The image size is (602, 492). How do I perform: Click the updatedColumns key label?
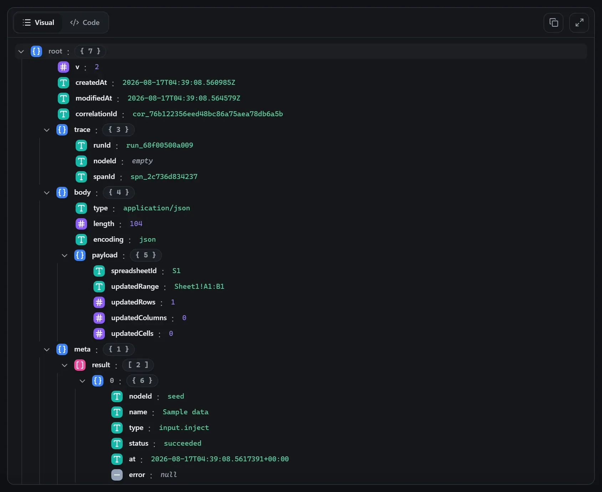(x=139, y=318)
